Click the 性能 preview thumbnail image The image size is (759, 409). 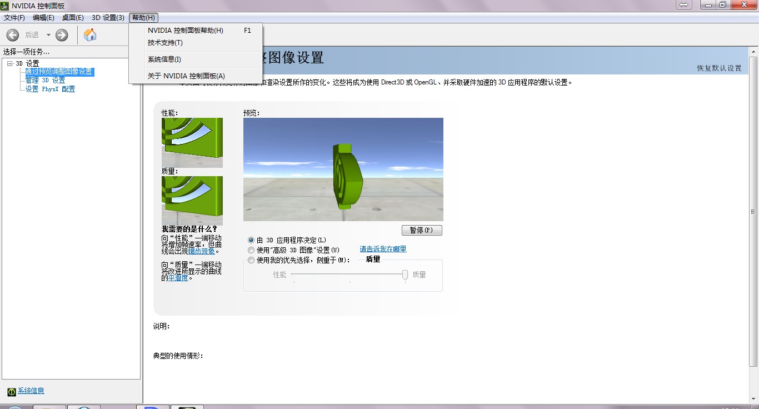click(192, 143)
